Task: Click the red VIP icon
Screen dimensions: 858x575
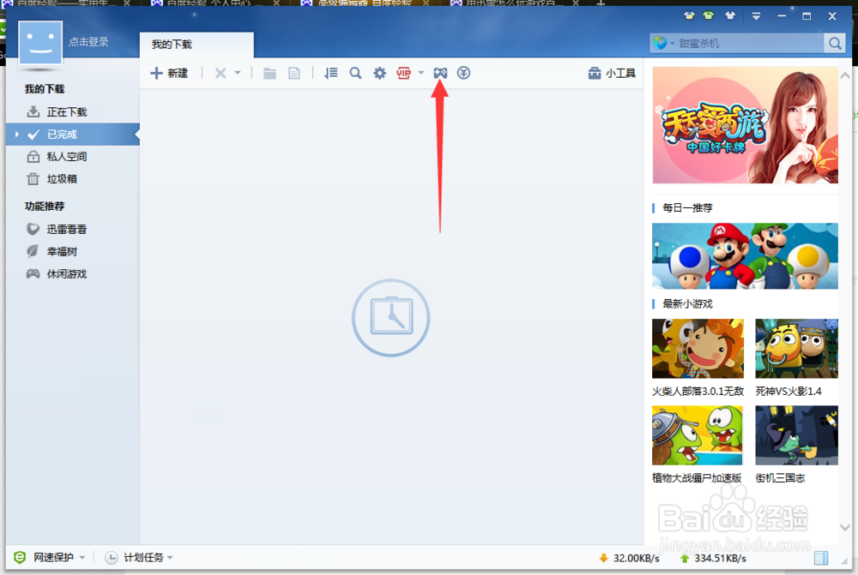Action: [x=404, y=73]
